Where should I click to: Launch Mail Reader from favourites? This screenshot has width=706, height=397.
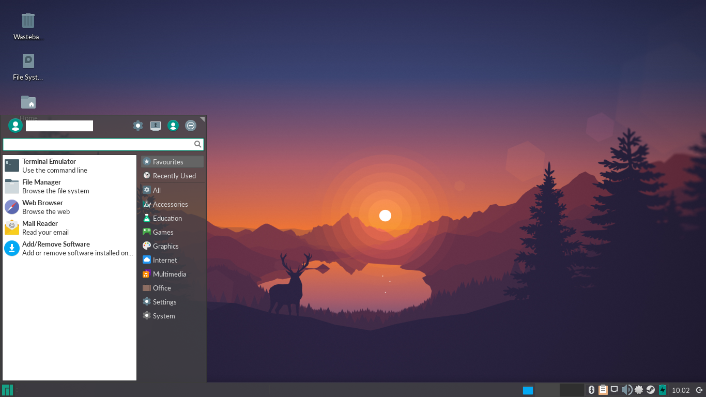(x=70, y=227)
